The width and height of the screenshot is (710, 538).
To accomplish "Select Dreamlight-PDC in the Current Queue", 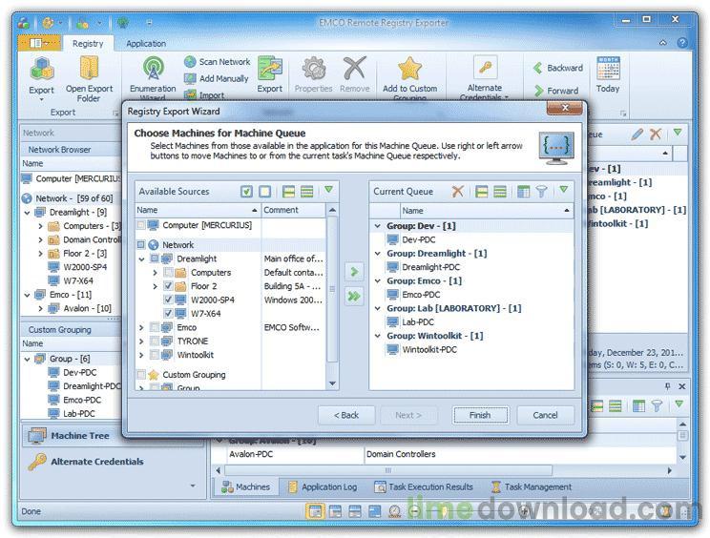I will 430,267.
